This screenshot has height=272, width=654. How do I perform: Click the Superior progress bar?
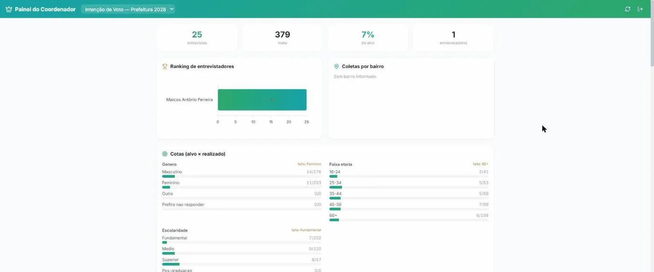click(x=242, y=264)
